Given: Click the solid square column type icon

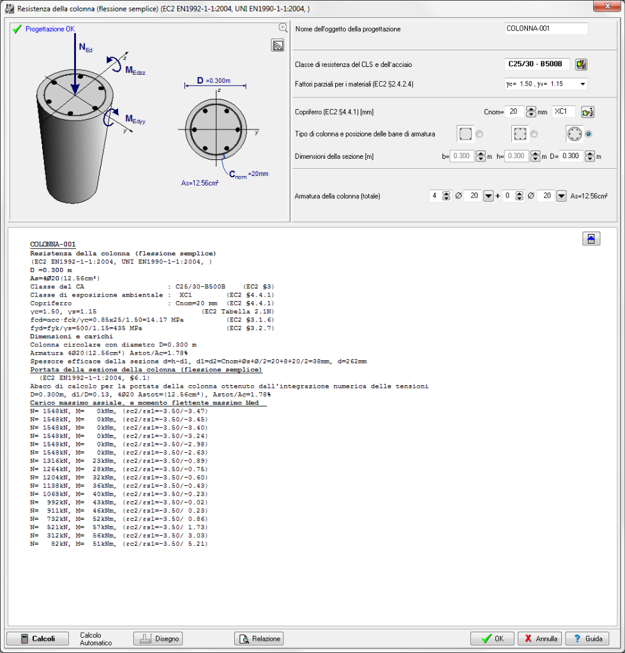Looking at the screenshot, I should (x=465, y=134).
